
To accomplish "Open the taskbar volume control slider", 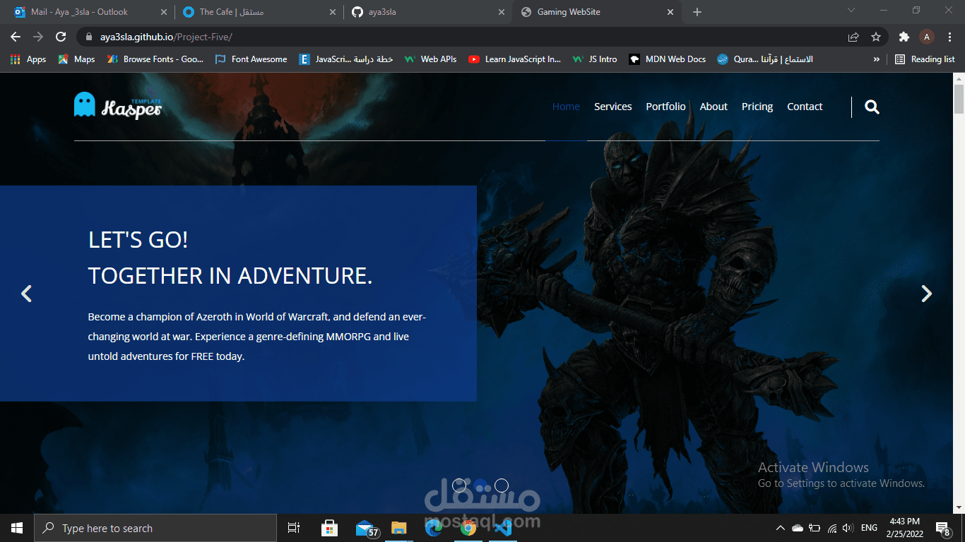I will point(847,527).
